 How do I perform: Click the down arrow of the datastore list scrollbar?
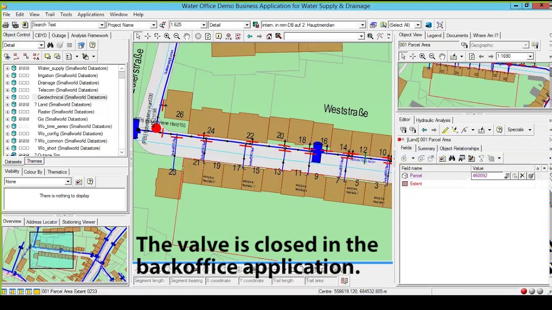click(122, 152)
